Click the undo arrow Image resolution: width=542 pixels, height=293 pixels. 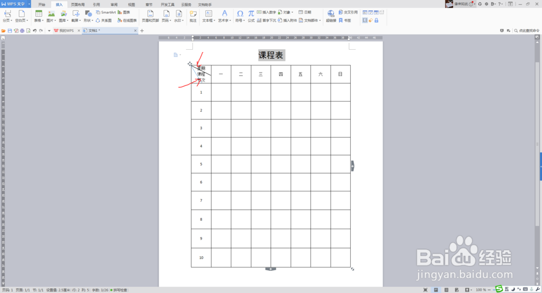coord(35,31)
